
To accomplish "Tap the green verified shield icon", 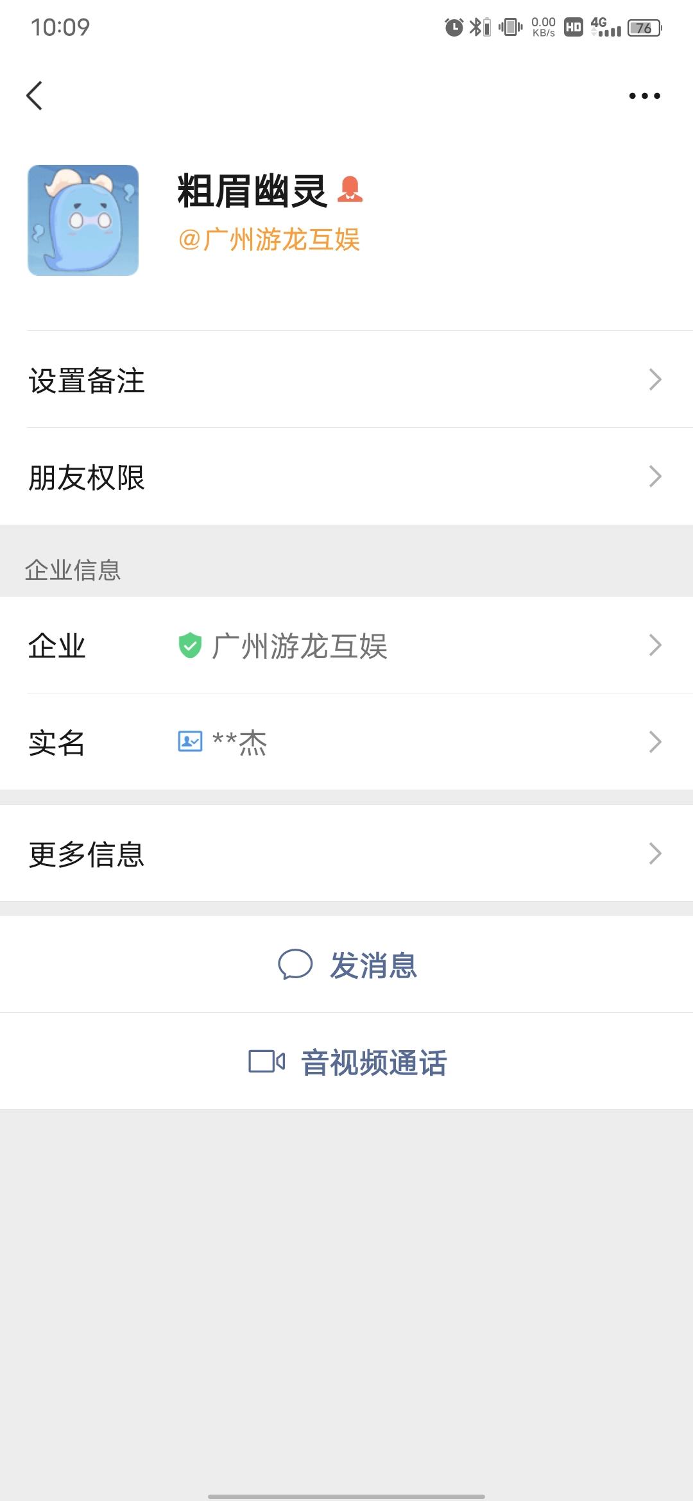I will click(190, 645).
